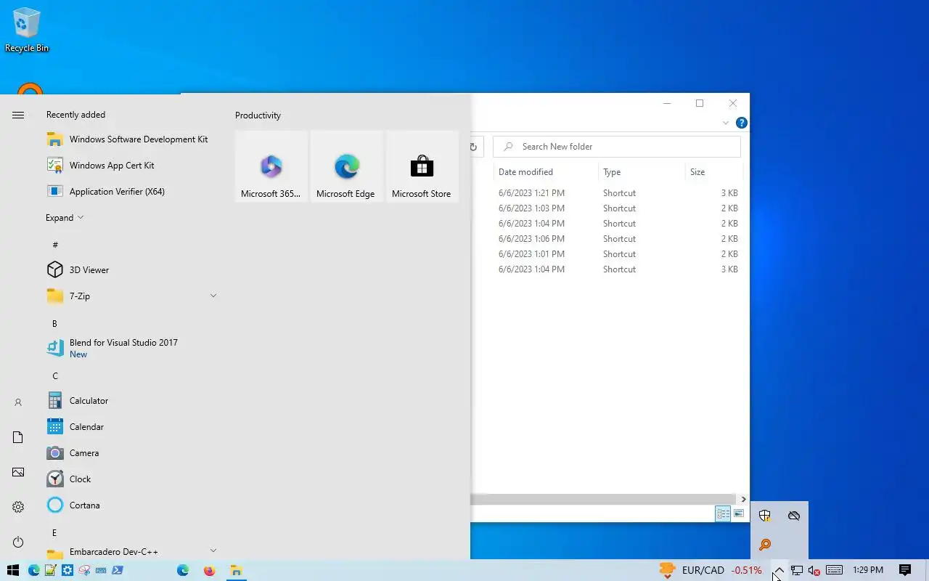Open the 1:29 PM taskbar clock
929x581 pixels.
pyautogui.click(x=868, y=570)
